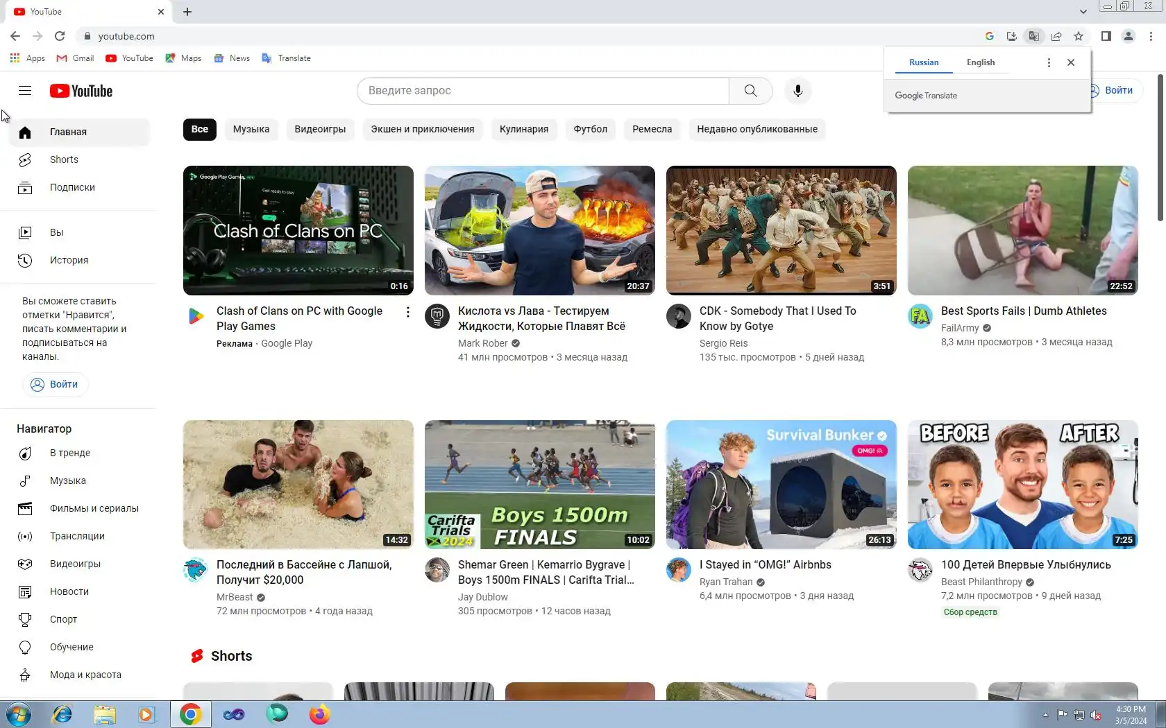
Task: Share this page using the share icon
Action: tap(1056, 36)
